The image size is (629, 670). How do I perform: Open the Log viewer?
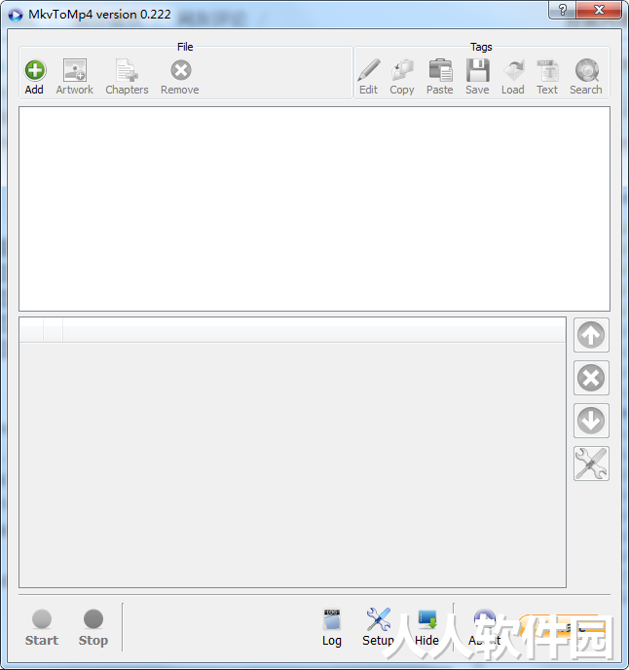tap(332, 628)
